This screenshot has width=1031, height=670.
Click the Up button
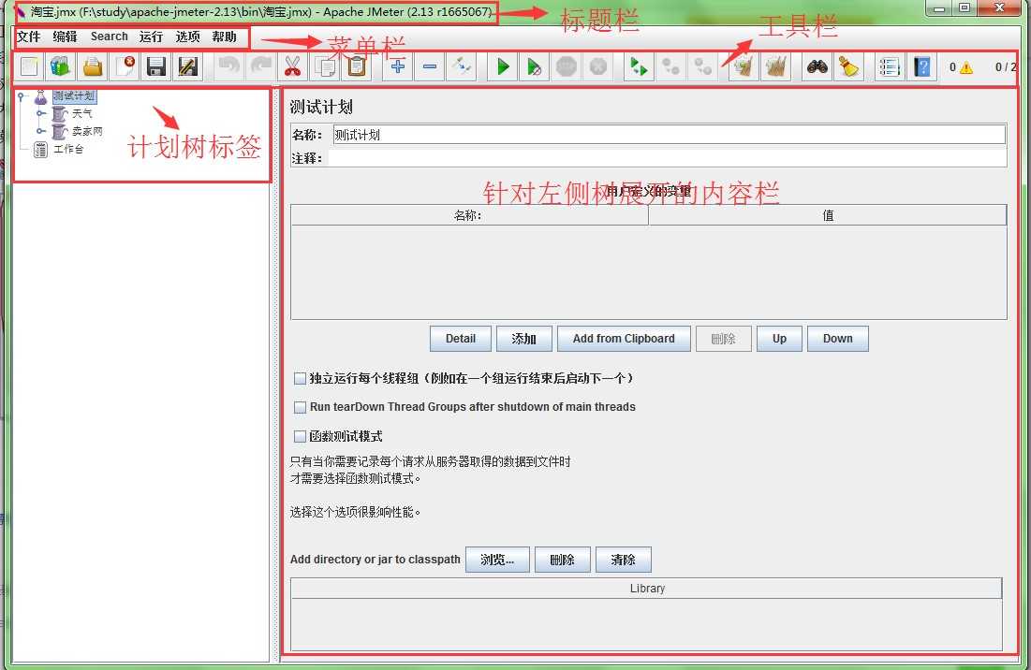click(x=779, y=339)
